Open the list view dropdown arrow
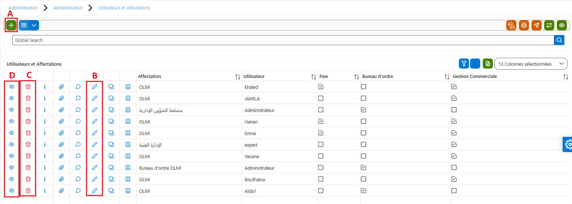The height and width of the screenshot is (204, 572). [x=34, y=25]
